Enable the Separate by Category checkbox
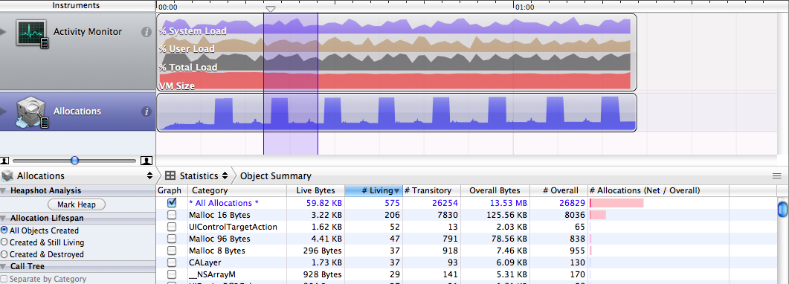Image resolution: width=789 pixels, height=284 pixels. coord(4,279)
